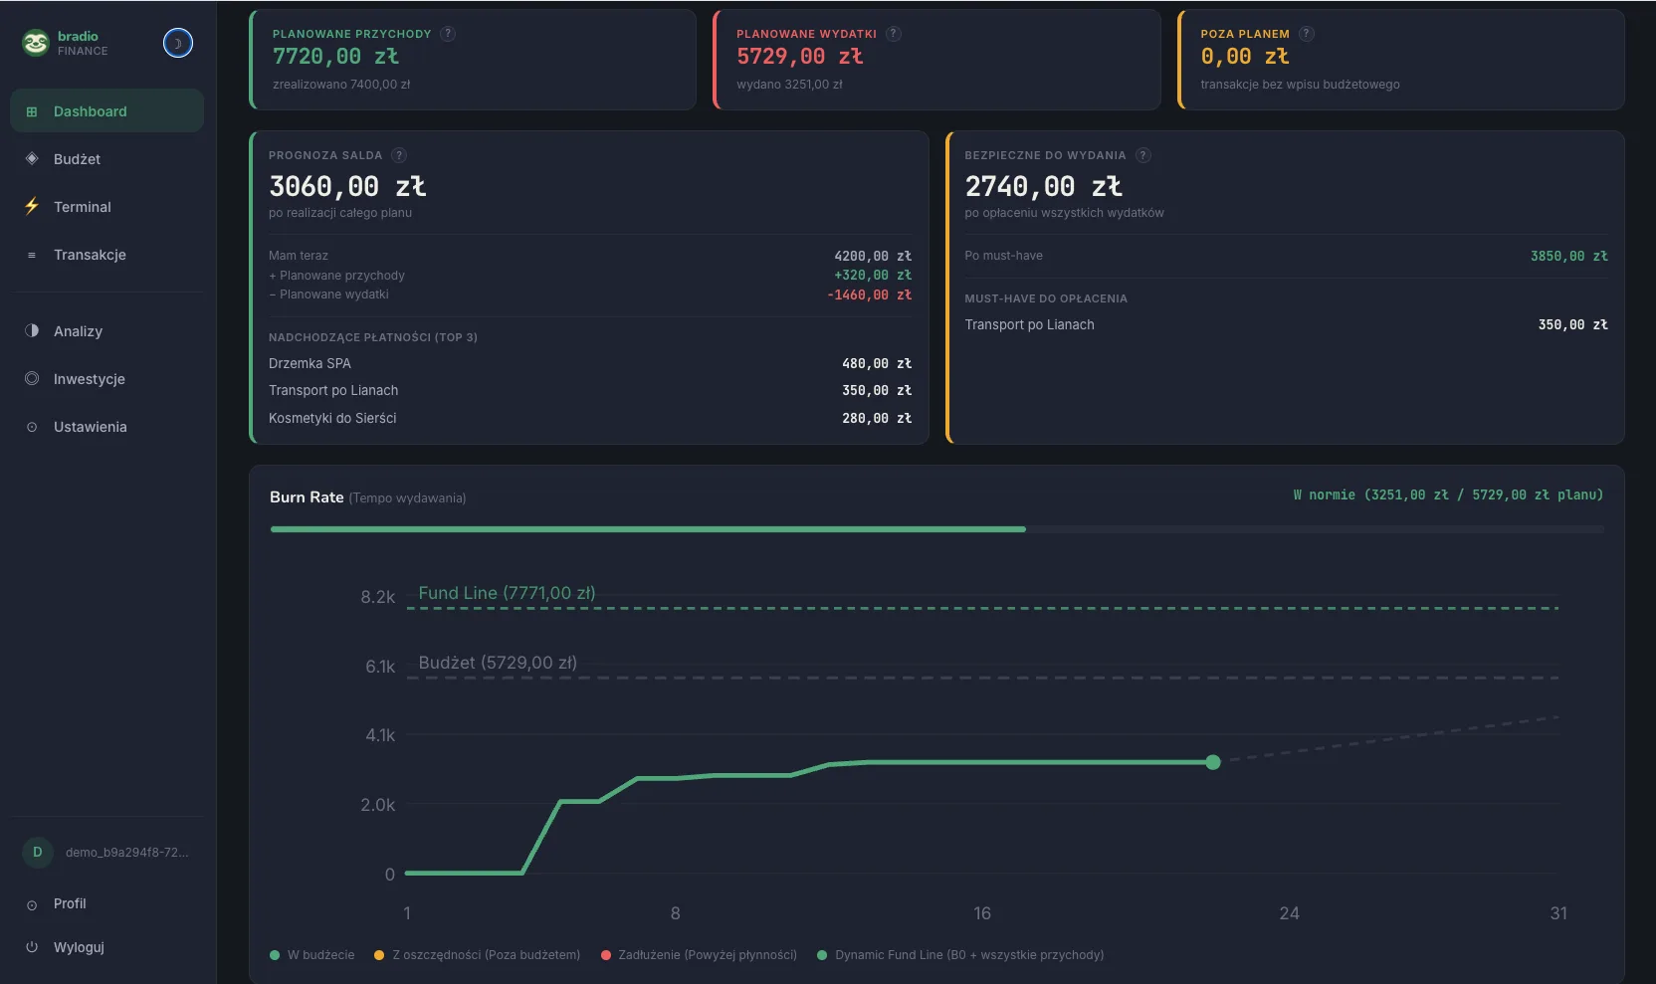Screen dimensions: 1656x984
Task: Toggle the 'W budżecie' legend item
Action: 312,955
